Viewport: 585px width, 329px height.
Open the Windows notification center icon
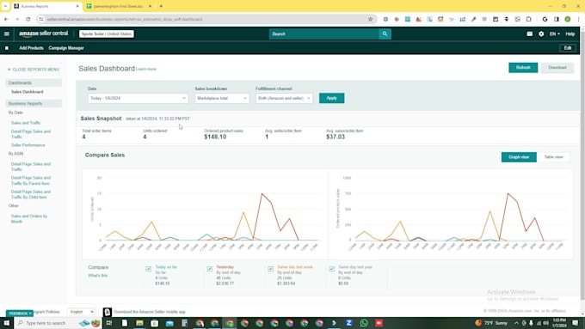coord(576,323)
